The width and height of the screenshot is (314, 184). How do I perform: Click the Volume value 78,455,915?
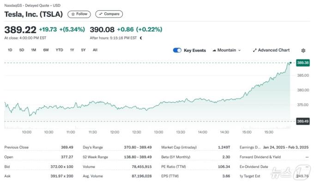tap(142, 167)
